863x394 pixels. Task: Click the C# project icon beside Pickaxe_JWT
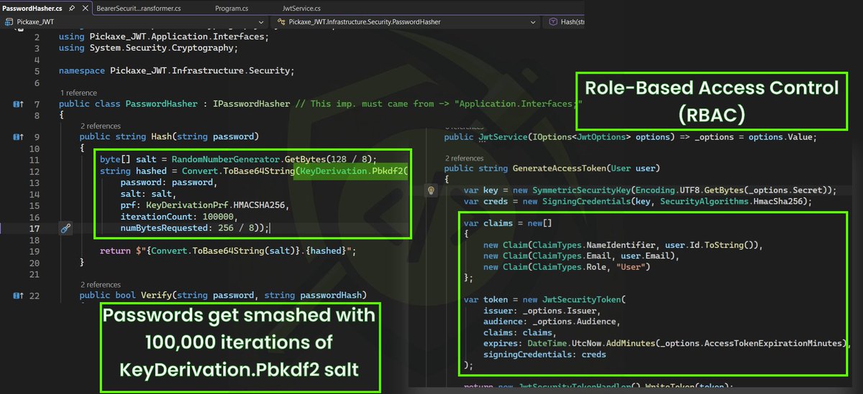click(x=9, y=22)
